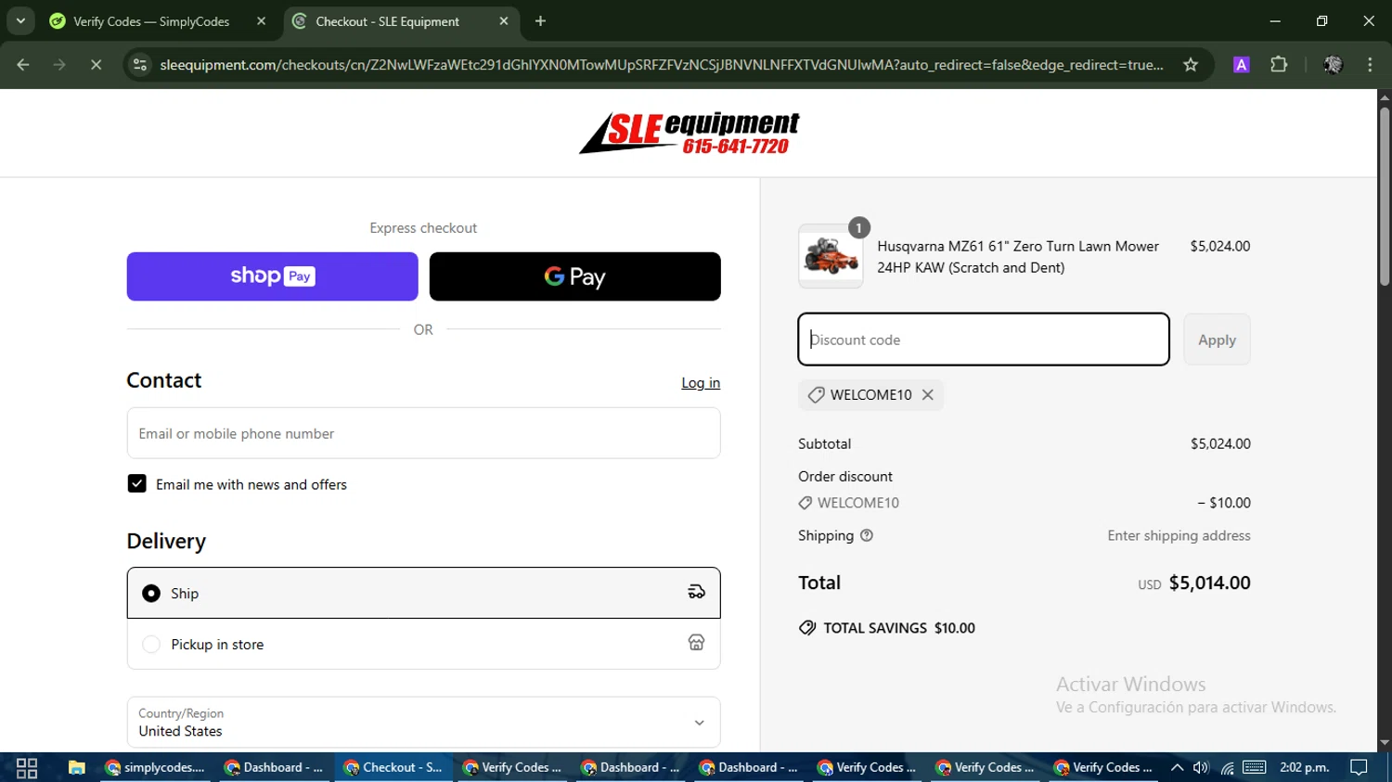Open the Extensions puzzle icon
This screenshot has width=1392, height=782.
(x=1279, y=65)
